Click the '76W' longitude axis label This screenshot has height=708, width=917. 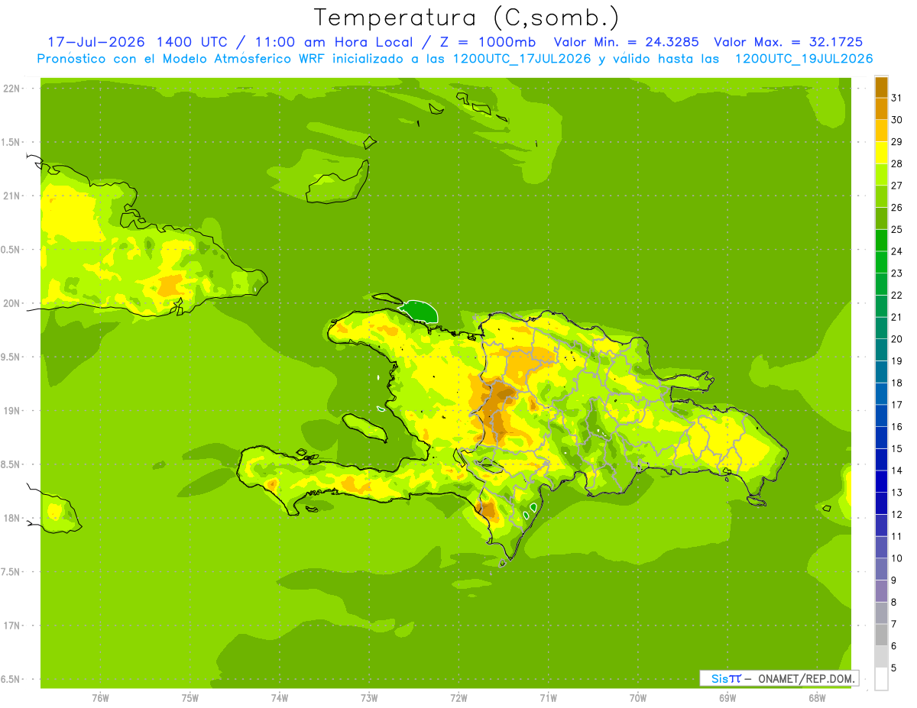(101, 698)
